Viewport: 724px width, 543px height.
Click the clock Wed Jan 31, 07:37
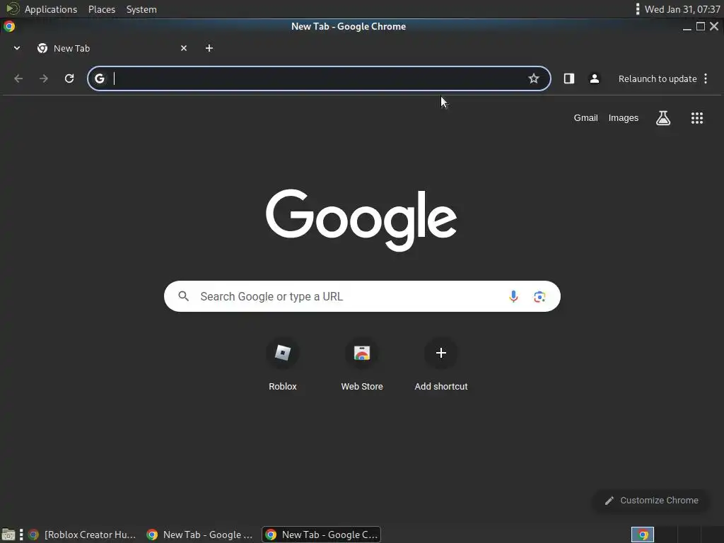(x=682, y=9)
